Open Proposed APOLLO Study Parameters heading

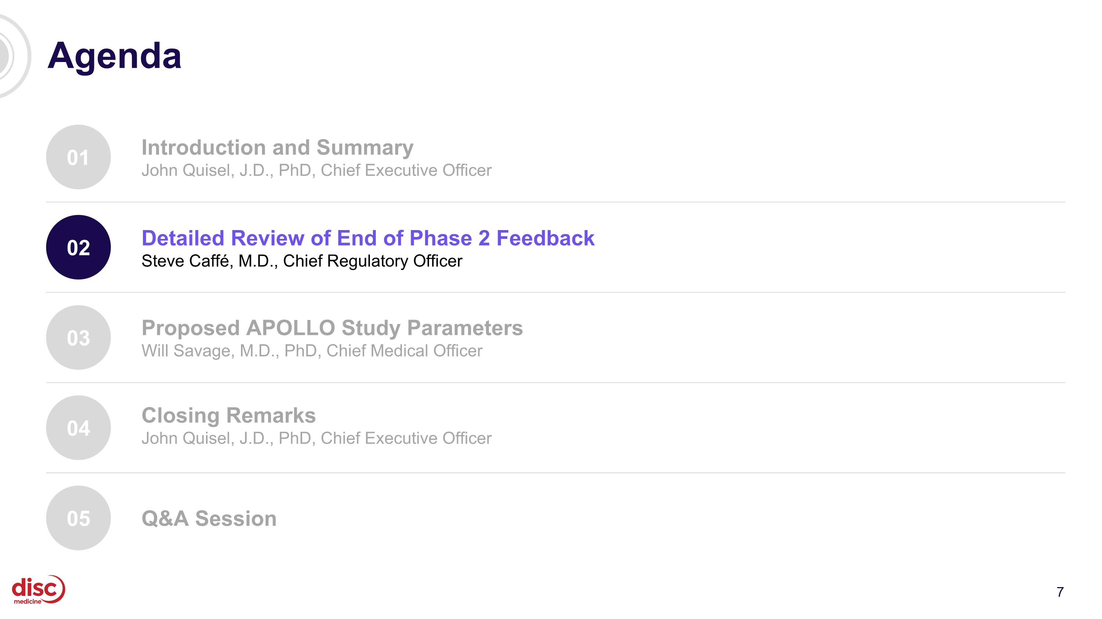(332, 328)
